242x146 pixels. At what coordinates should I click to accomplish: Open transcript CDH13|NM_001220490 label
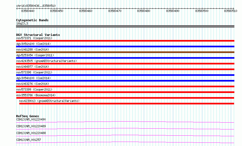click(31, 119)
